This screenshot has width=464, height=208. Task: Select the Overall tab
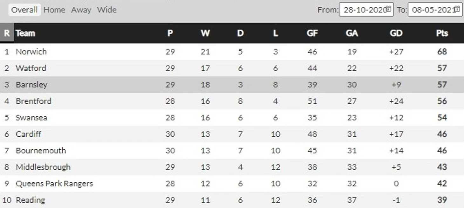(24, 10)
